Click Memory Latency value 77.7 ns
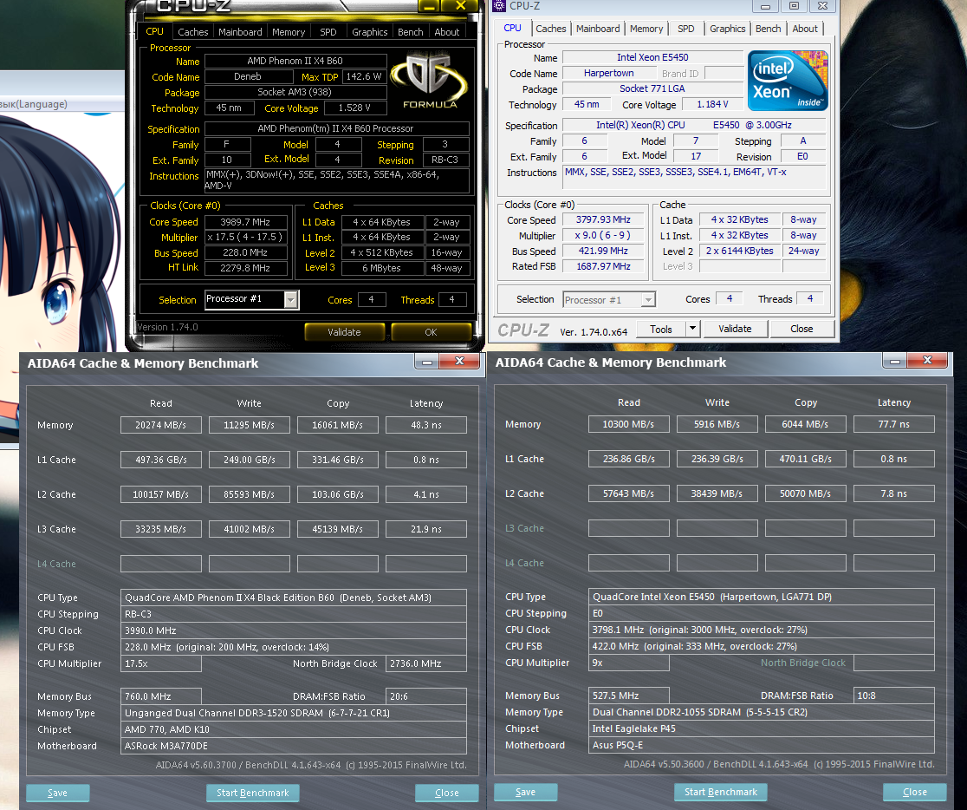The height and width of the screenshot is (810, 967). 893,424
